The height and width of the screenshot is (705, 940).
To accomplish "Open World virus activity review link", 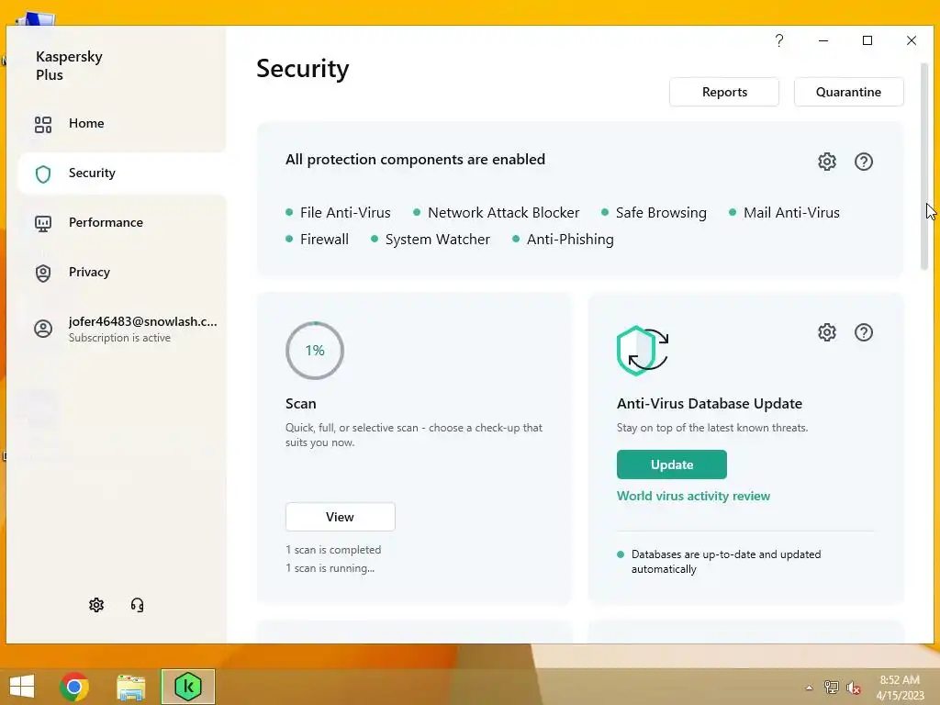I will pyautogui.click(x=693, y=496).
